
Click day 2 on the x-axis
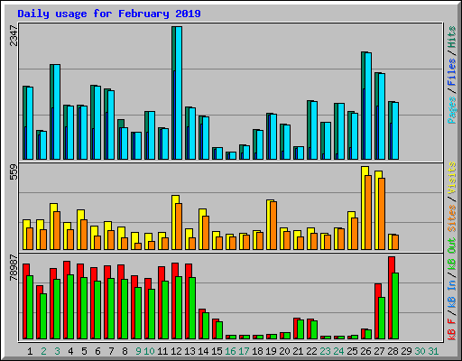point(43,351)
